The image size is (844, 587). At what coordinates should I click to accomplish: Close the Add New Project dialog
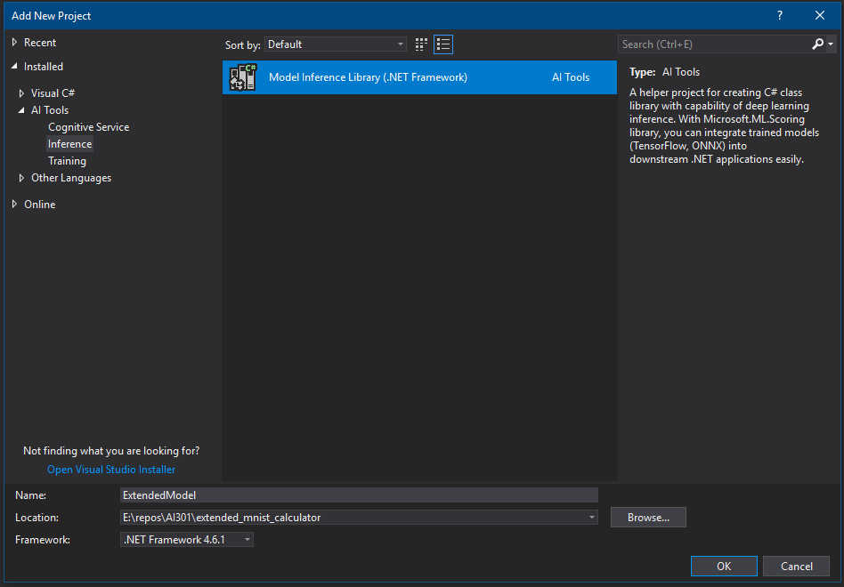point(820,16)
